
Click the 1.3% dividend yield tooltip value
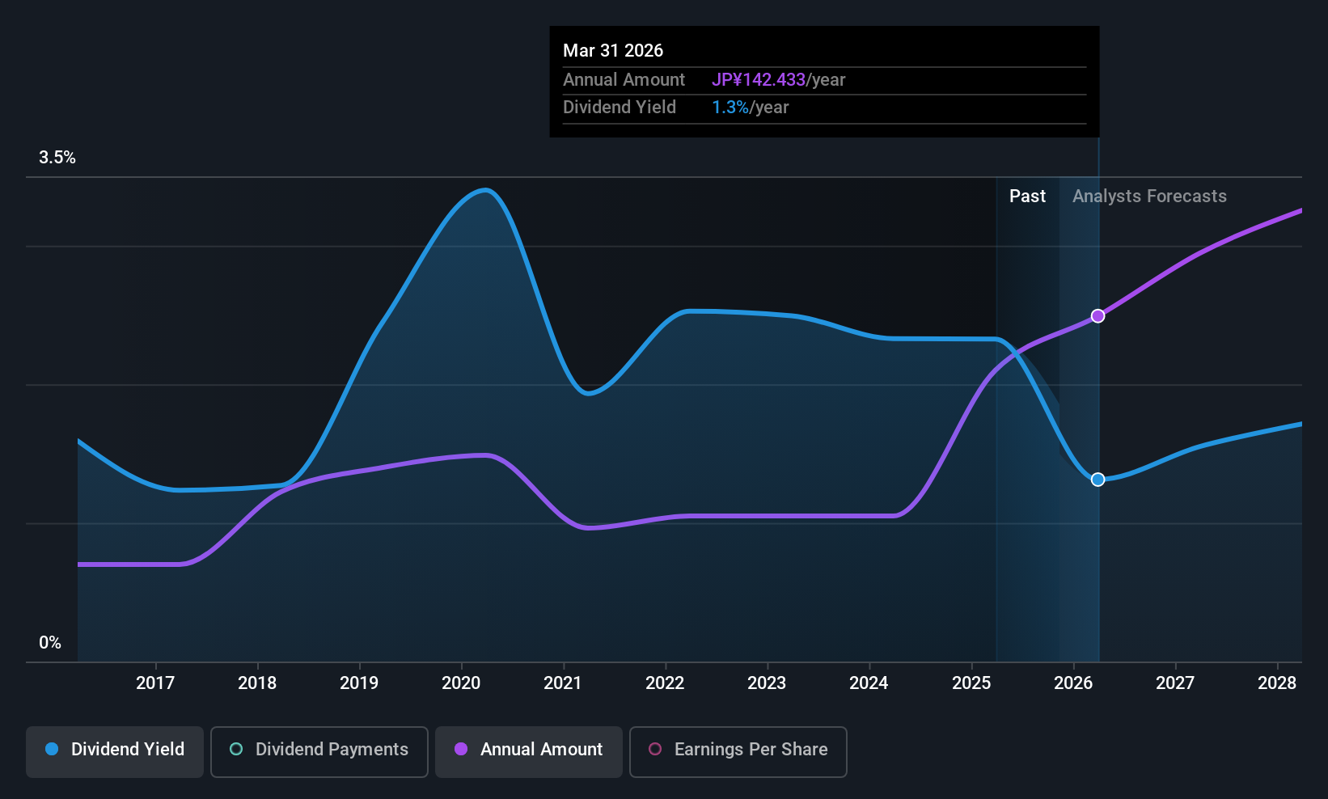pos(730,108)
